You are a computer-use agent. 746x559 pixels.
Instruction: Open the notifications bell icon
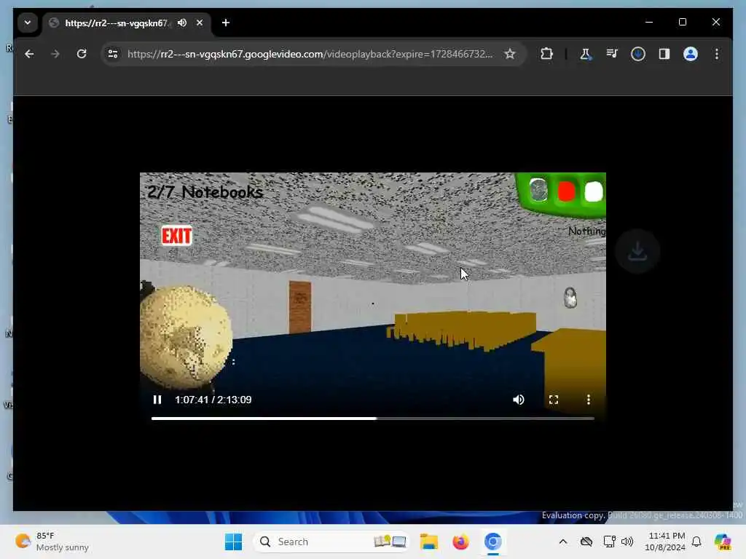click(x=696, y=542)
